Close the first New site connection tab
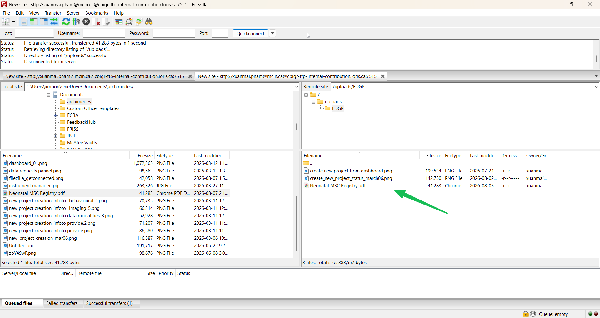 [190, 76]
